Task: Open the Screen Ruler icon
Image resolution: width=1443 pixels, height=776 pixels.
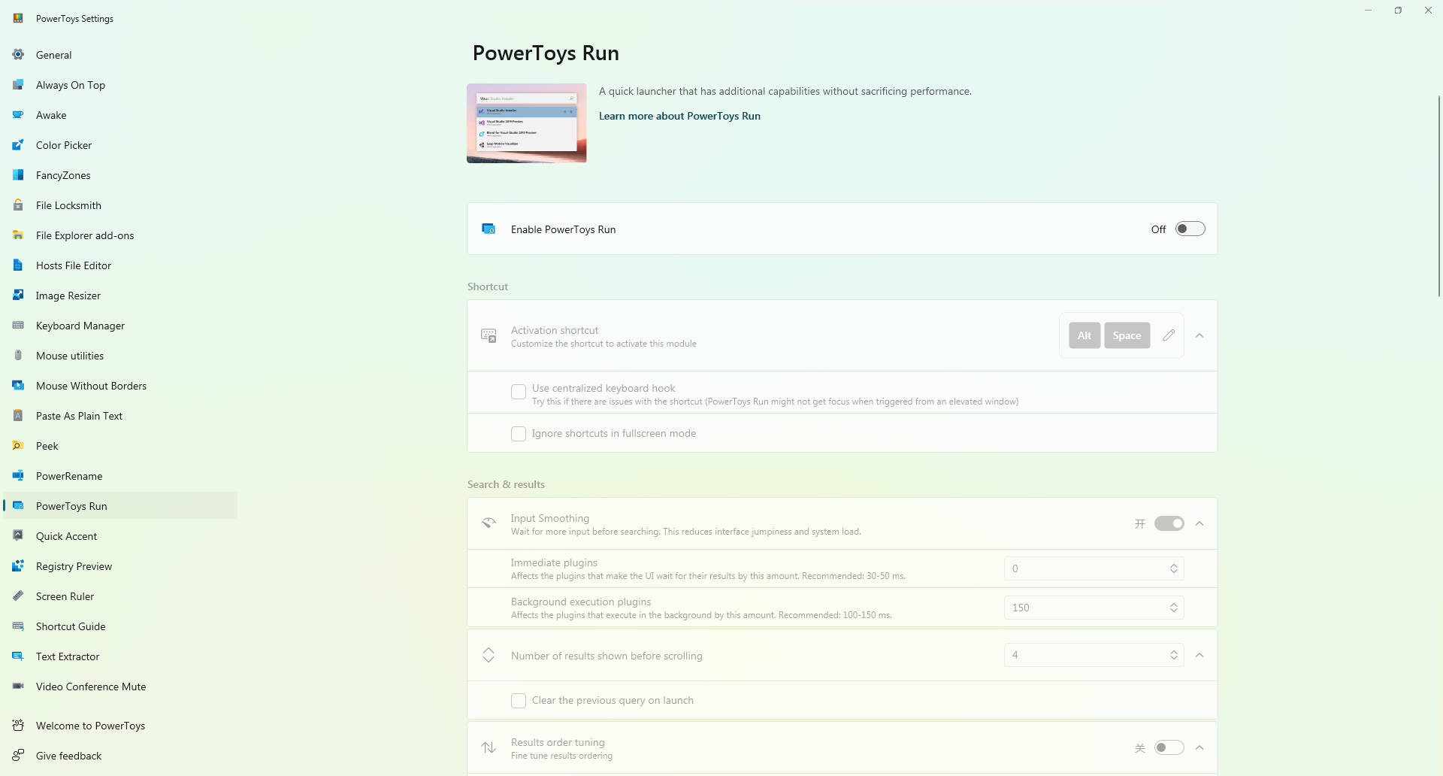Action: pos(18,596)
